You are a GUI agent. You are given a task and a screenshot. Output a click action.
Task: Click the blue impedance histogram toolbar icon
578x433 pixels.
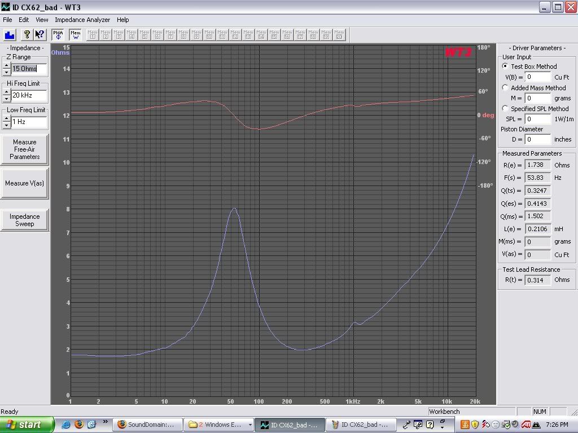tap(10, 34)
